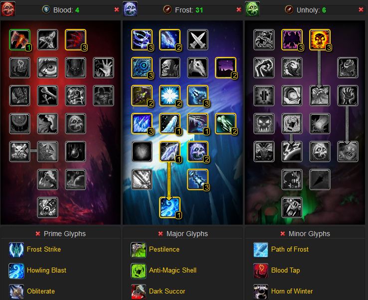Clear Minor Glyphs using the red X

(x=283, y=234)
